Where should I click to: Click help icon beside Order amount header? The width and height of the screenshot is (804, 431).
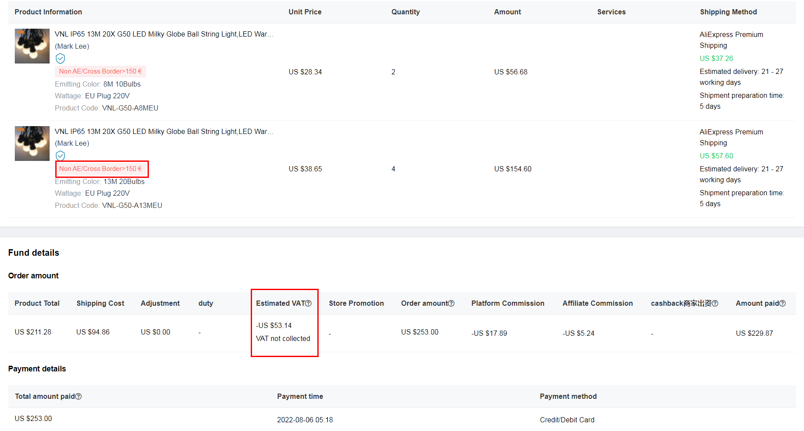(x=451, y=304)
